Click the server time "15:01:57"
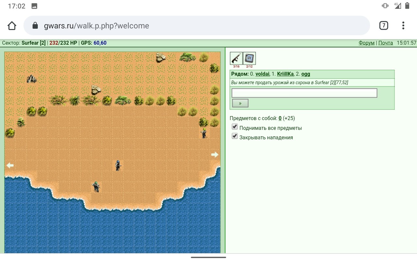Image resolution: width=417 pixels, height=261 pixels. [x=407, y=43]
